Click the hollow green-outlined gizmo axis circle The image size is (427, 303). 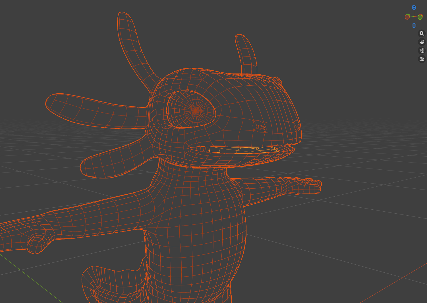pyautogui.click(x=420, y=17)
